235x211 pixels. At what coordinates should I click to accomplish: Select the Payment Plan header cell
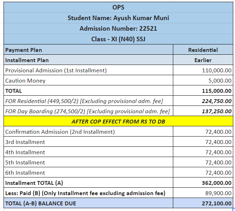point(88,50)
